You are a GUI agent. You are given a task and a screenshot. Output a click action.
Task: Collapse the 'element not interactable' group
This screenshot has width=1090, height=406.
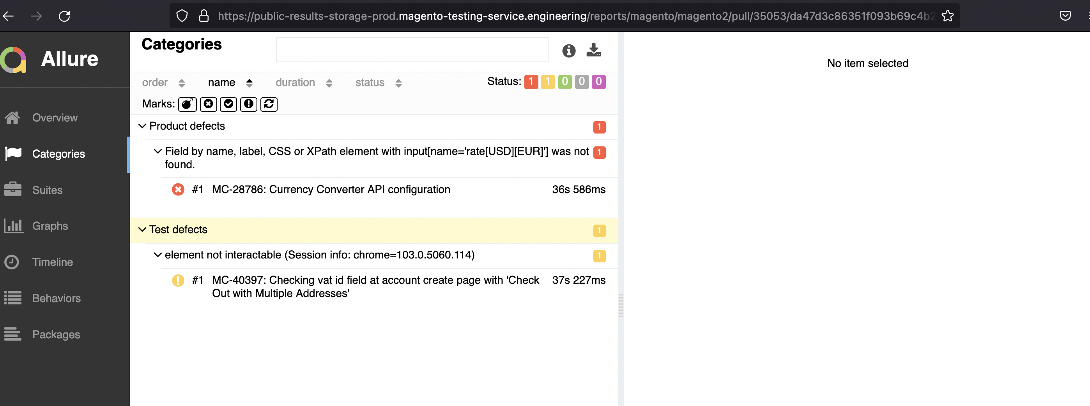point(158,255)
